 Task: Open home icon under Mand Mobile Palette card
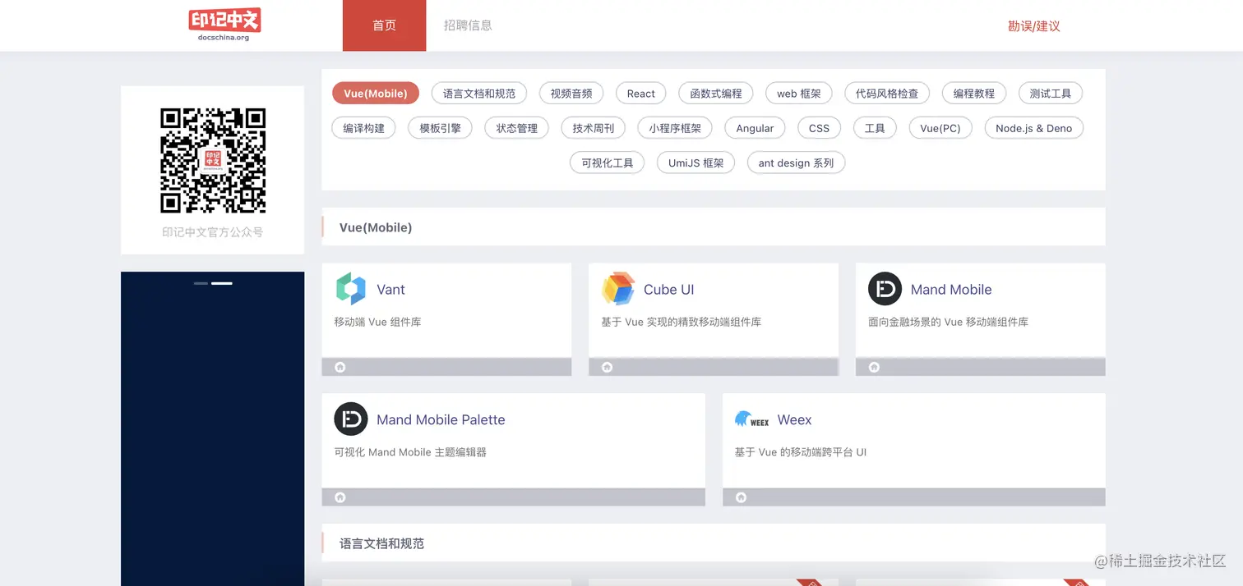[340, 497]
